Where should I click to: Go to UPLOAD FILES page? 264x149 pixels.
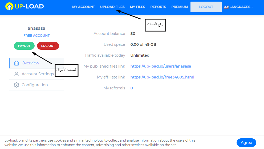tap(112, 7)
